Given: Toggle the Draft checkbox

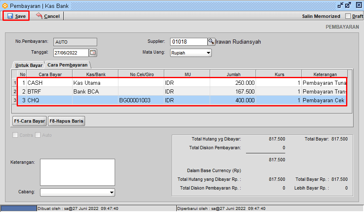Looking at the screenshot, I should point(348,16).
